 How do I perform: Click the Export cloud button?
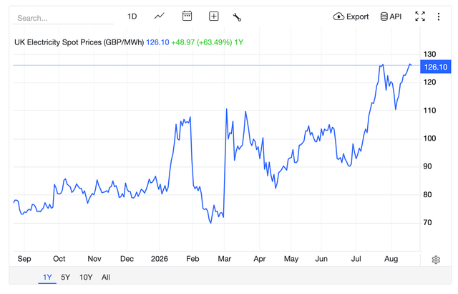coord(351,16)
